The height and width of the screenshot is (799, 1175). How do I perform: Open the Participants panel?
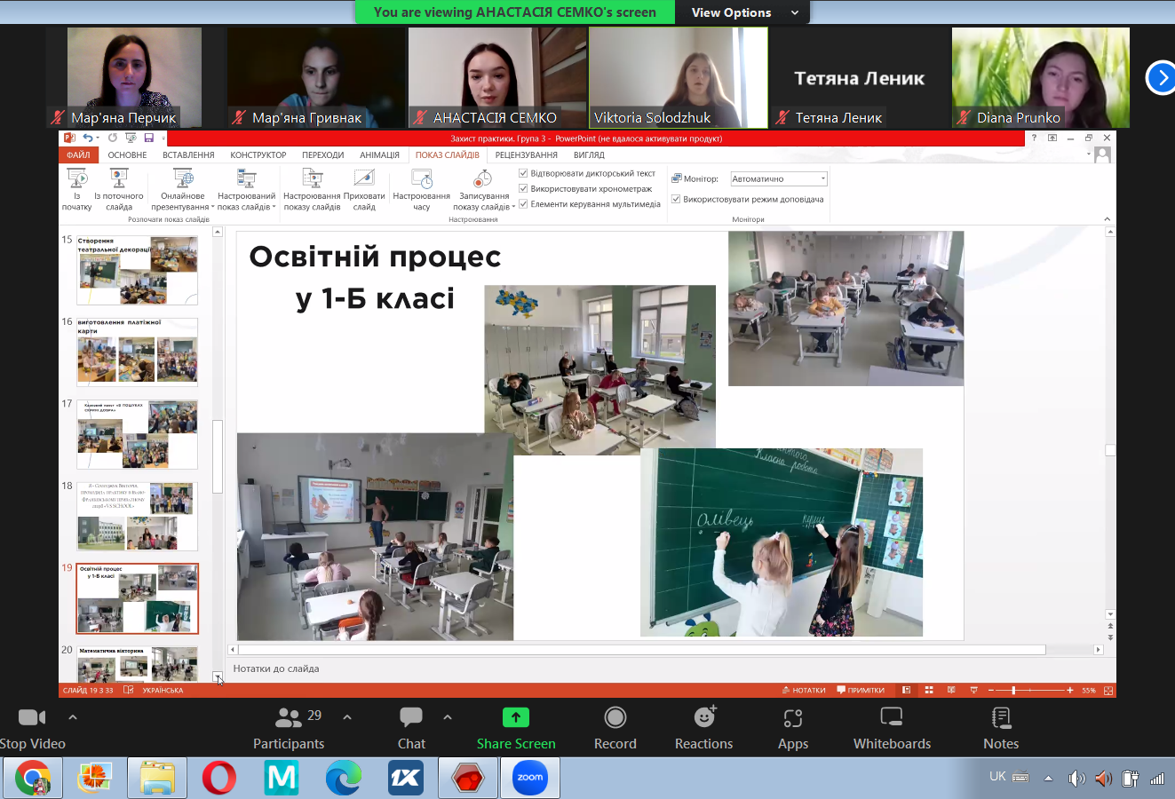click(x=289, y=717)
